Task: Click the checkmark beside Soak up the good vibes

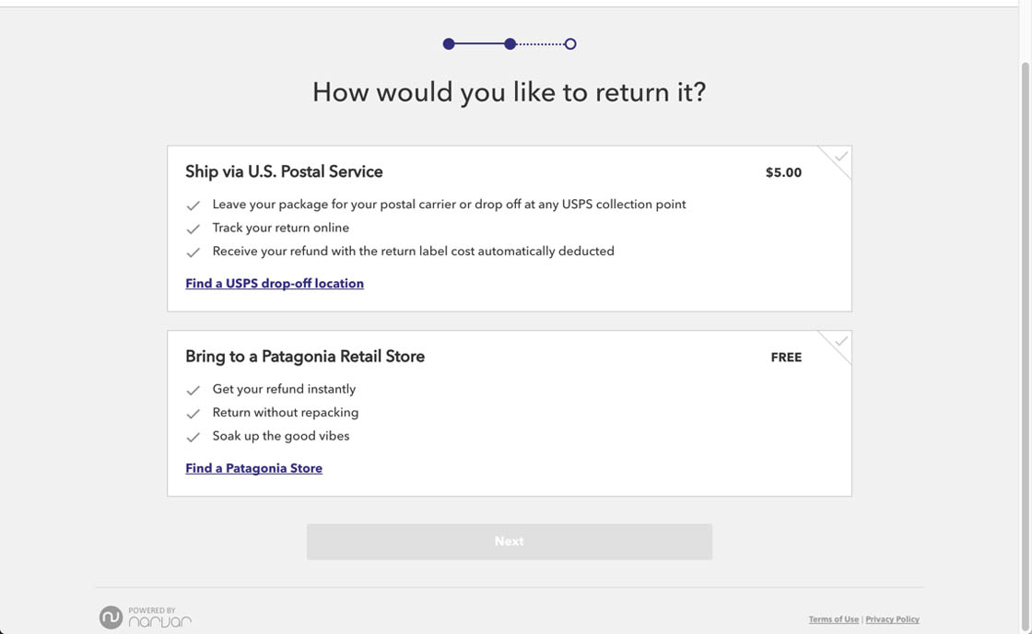Action: pos(193,437)
